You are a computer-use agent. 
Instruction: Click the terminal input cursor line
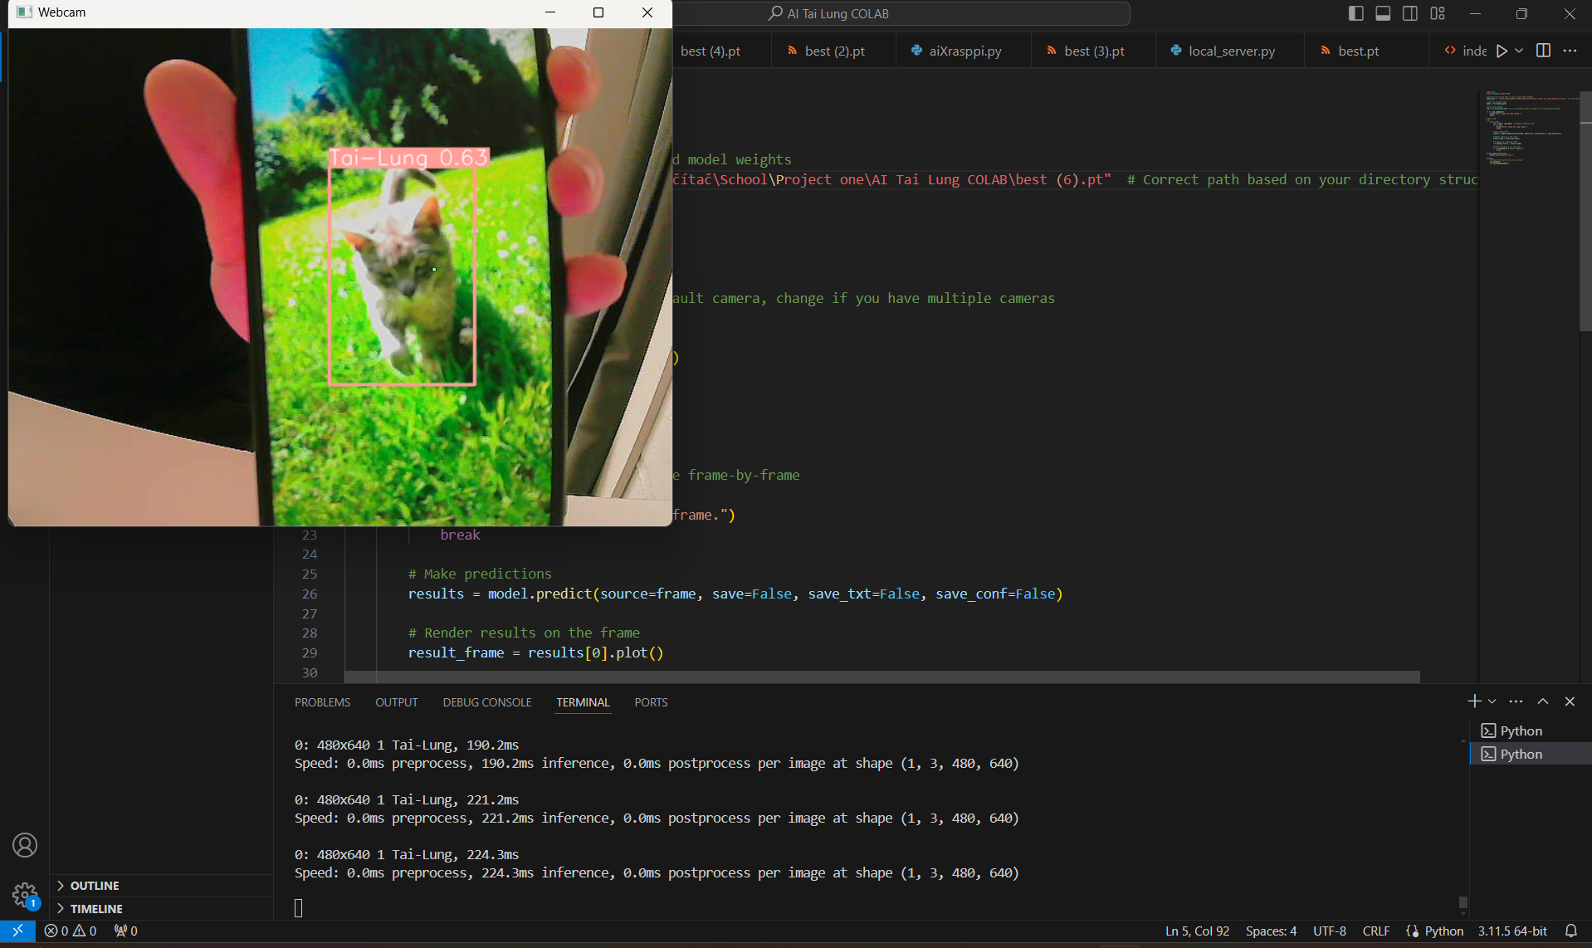tap(299, 908)
